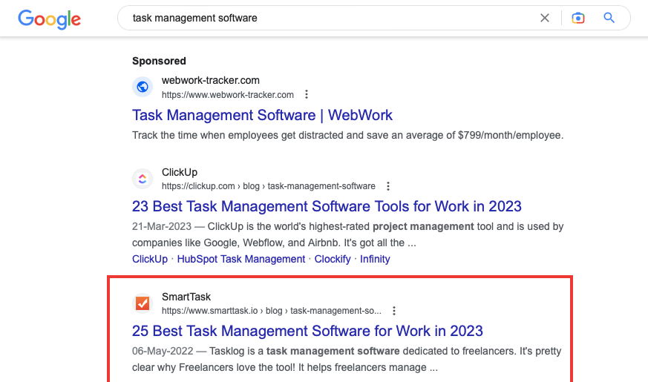The width and height of the screenshot is (648, 382).
Task: Follow the Infinity sitelink
Action: pos(375,259)
